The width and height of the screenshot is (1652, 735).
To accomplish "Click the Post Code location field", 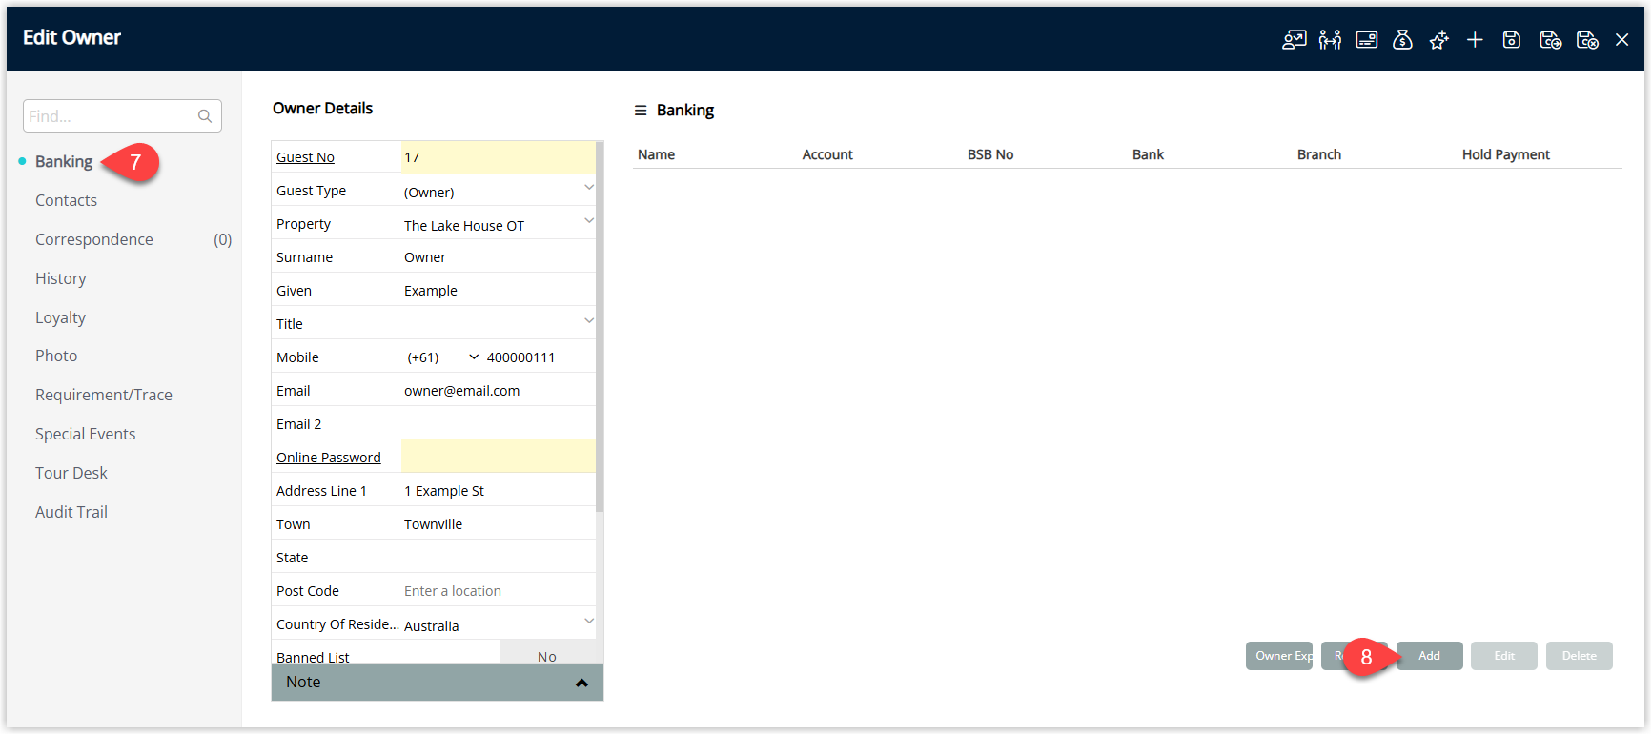I will click(x=498, y=591).
